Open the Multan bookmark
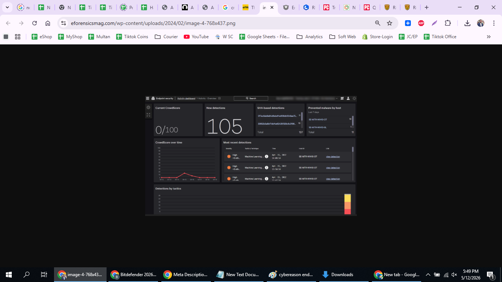Image resolution: width=502 pixels, height=282 pixels. [x=99, y=37]
